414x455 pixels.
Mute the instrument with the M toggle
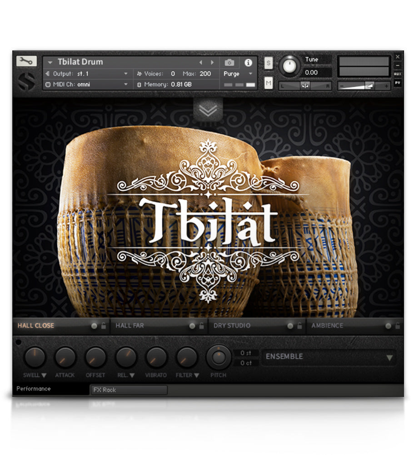[268, 83]
